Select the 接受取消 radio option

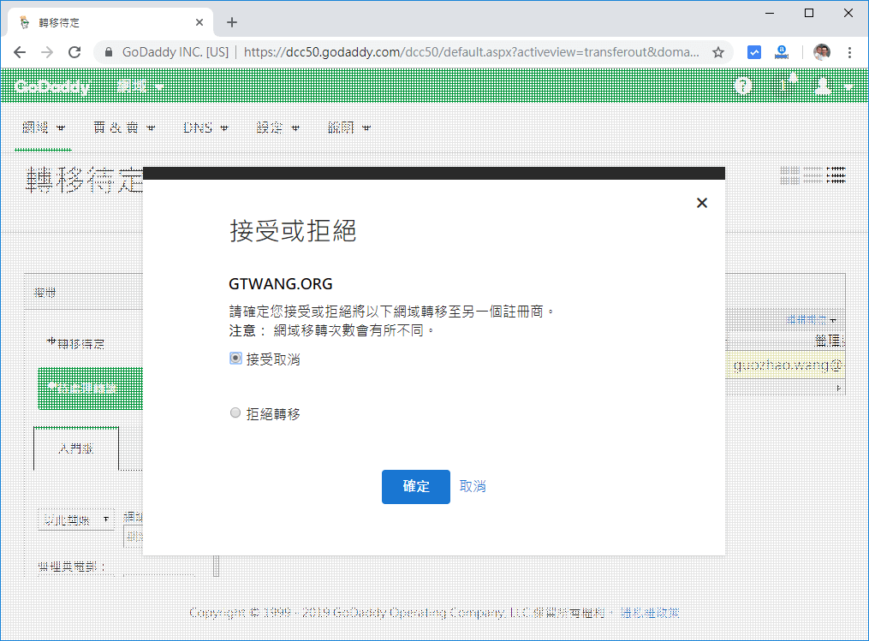(235, 358)
